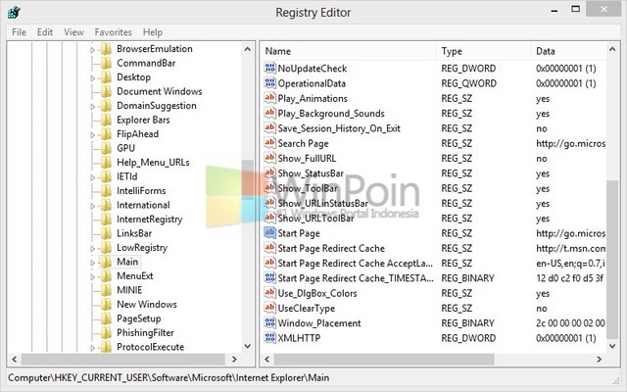Expand the MenuExt key
The width and height of the screenshot is (627, 392).
(93, 276)
